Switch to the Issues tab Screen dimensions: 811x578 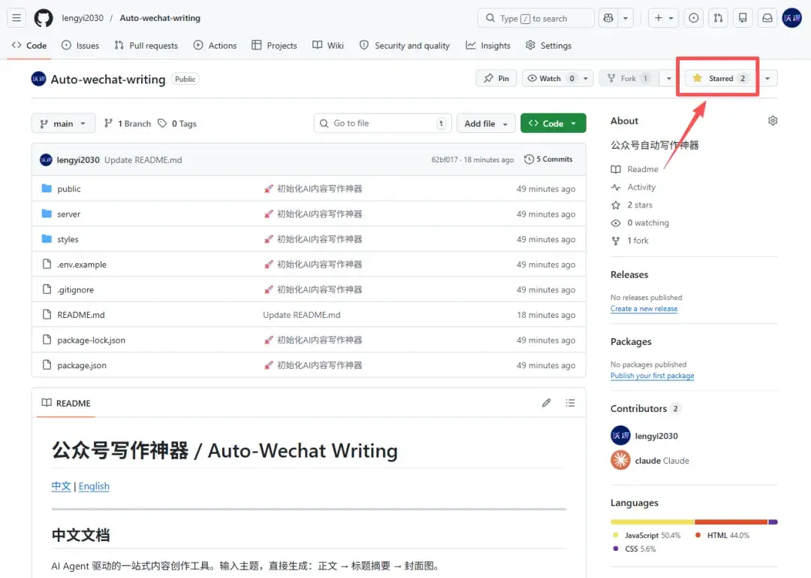tap(80, 46)
